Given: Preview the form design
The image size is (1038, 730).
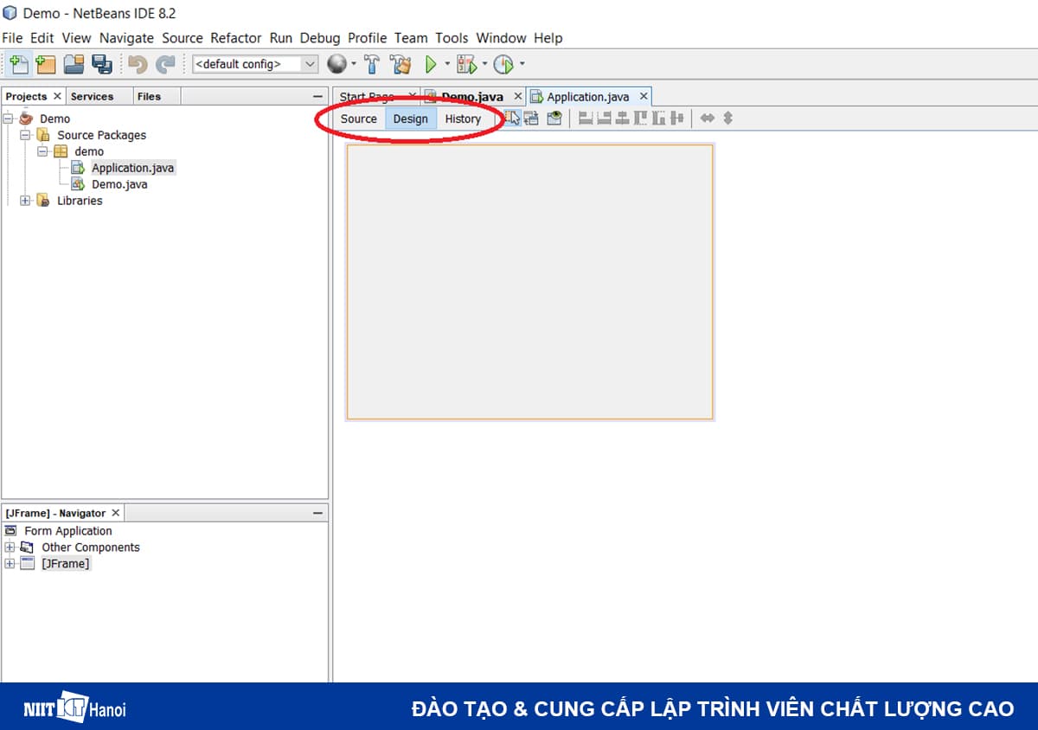Looking at the screenshot, I should click(554, 118).
